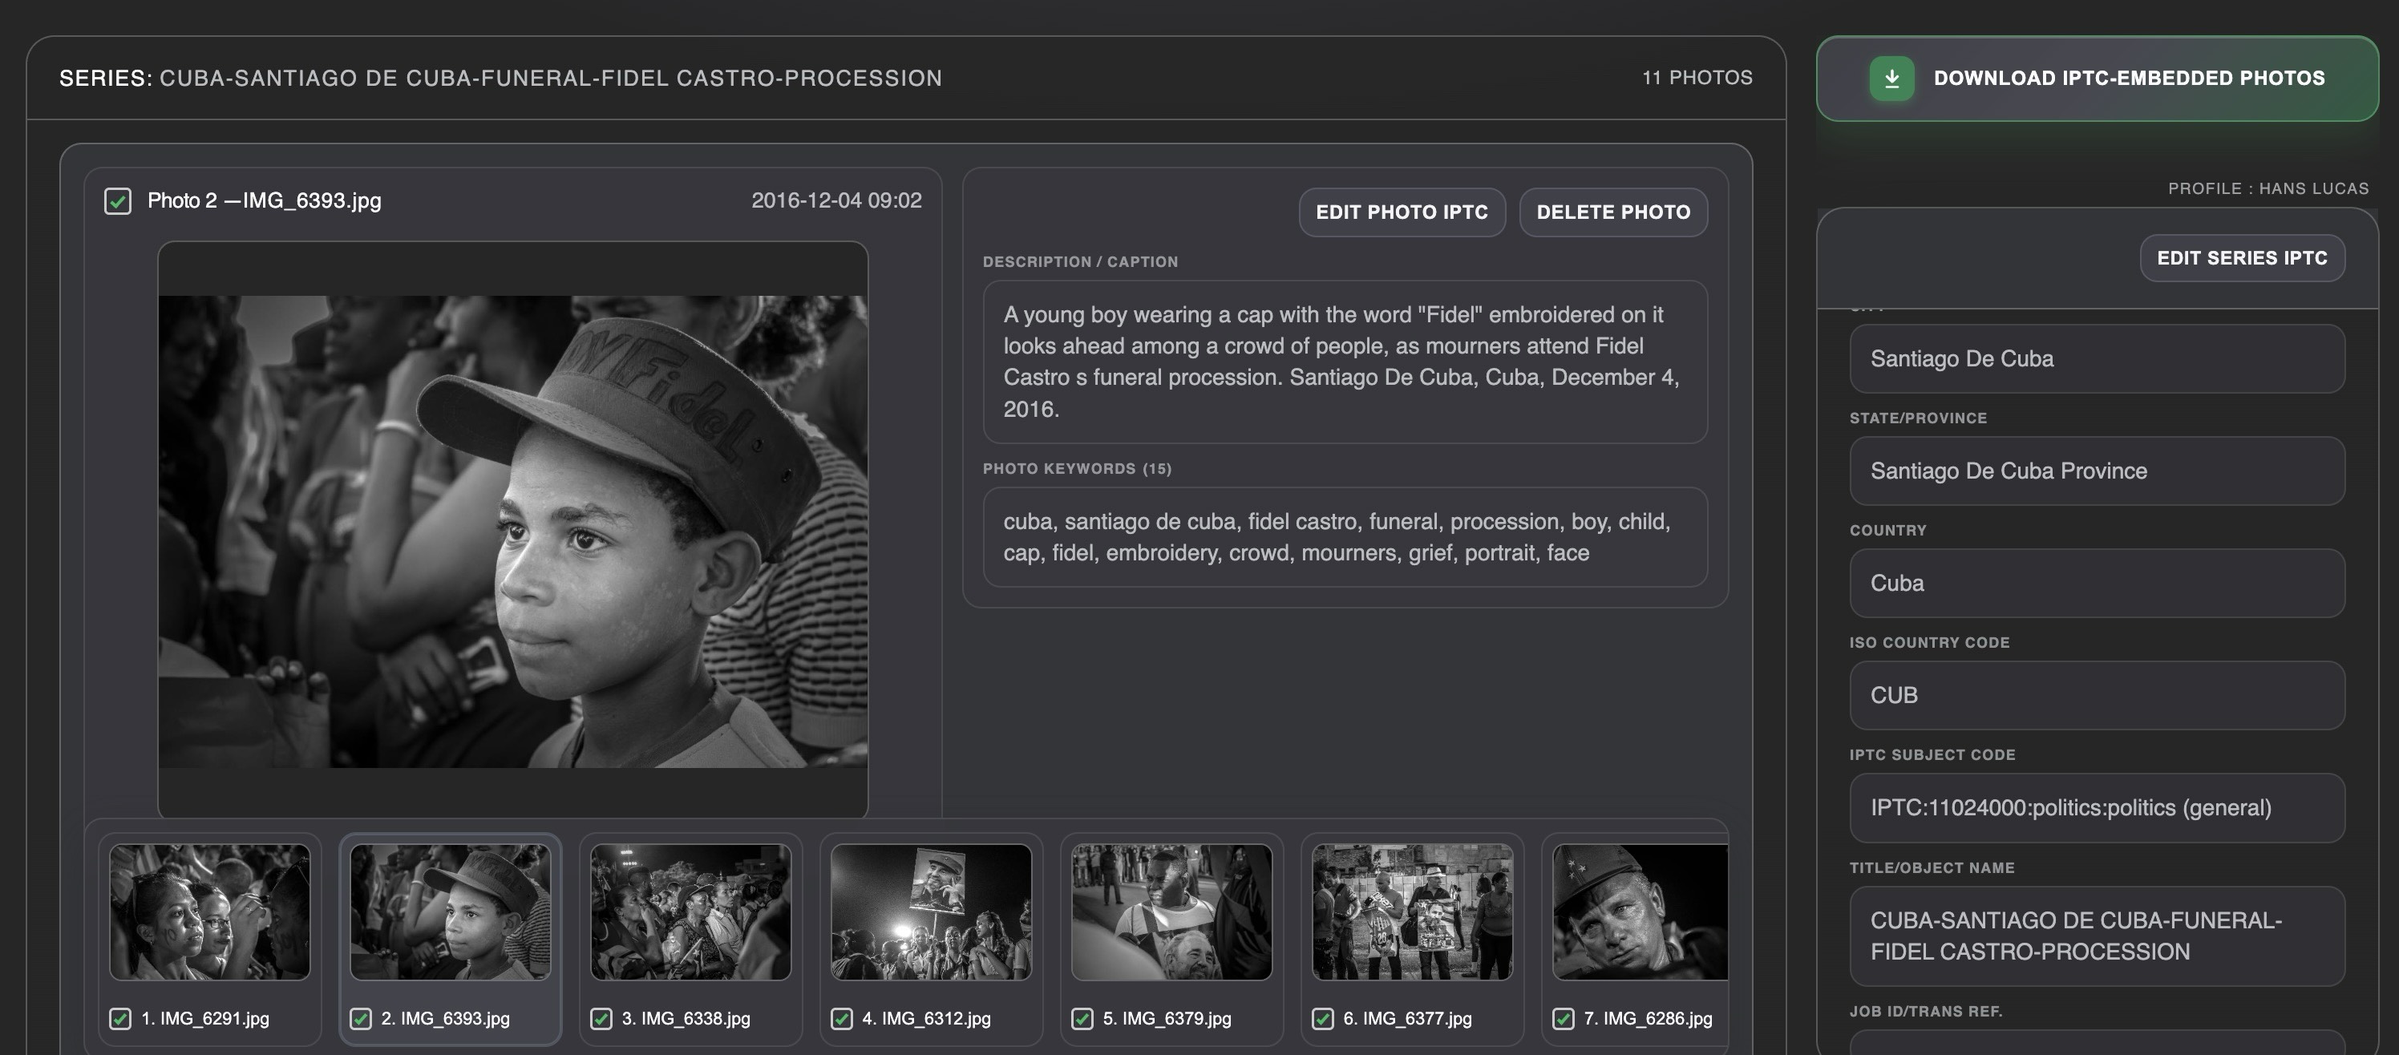The height and width of the screenshot is (1055, 2399).
Task: Open Edit Series IPTC
Action: click(x=2241, y=258)
